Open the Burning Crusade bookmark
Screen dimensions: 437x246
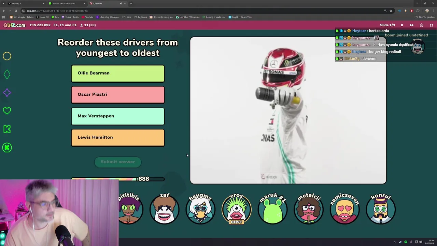tap(213, 17)
